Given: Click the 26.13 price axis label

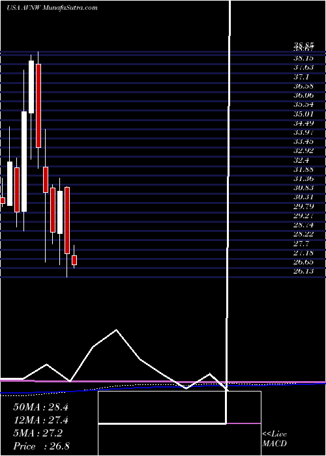Looking at the screenshot, I should point(304,272).
